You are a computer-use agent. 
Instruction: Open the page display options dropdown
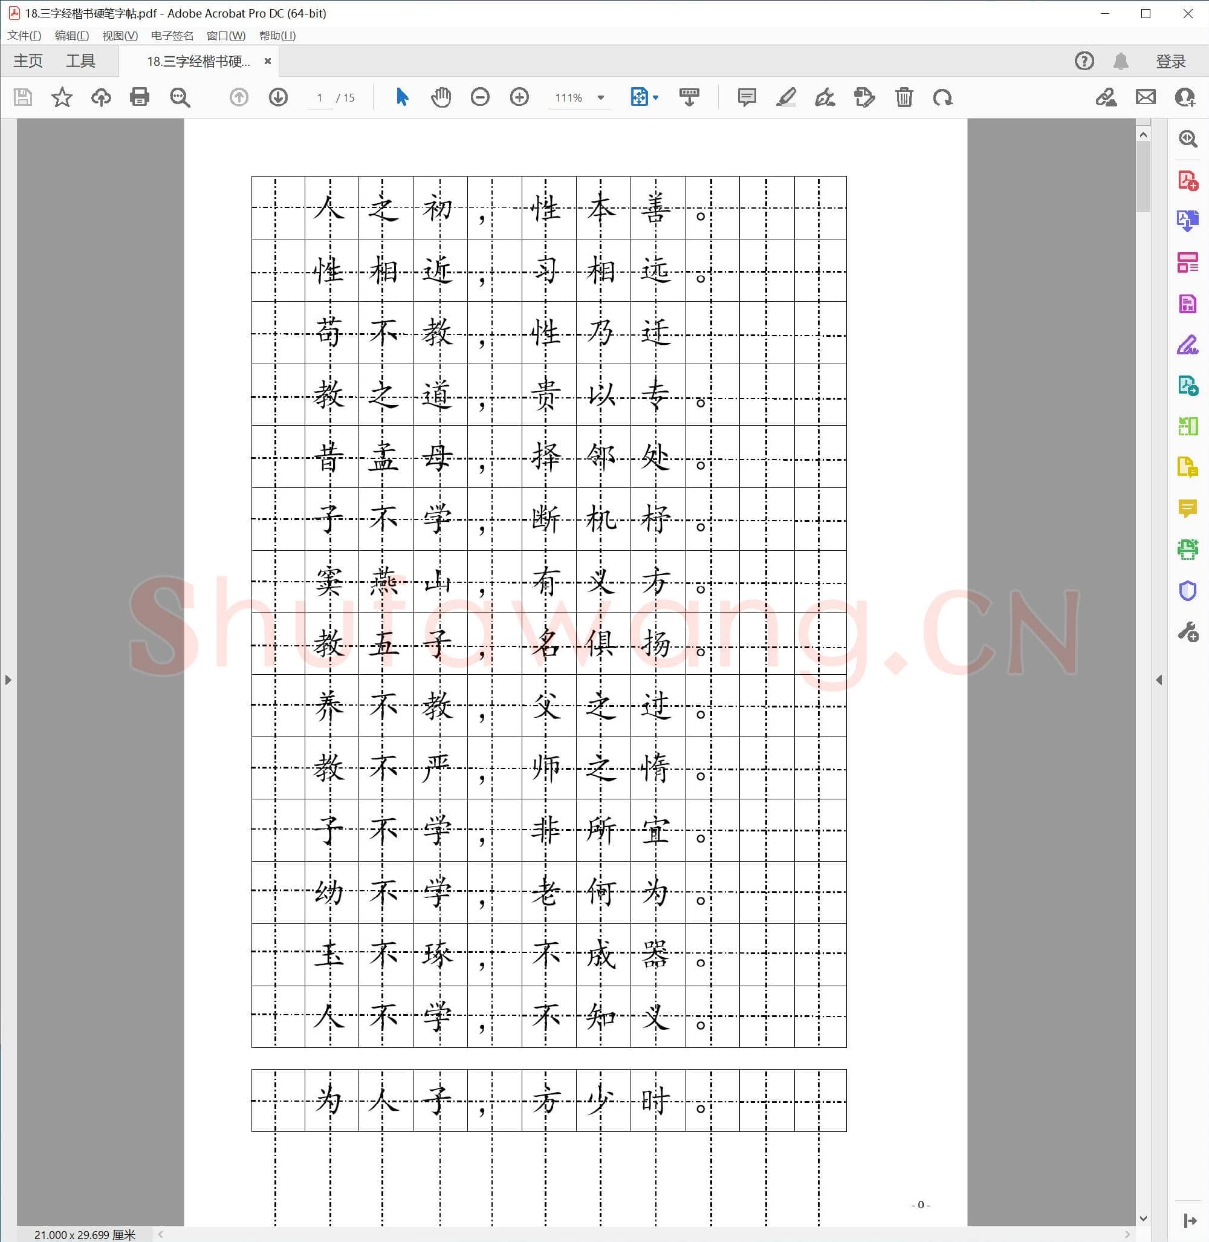(654, 97)
